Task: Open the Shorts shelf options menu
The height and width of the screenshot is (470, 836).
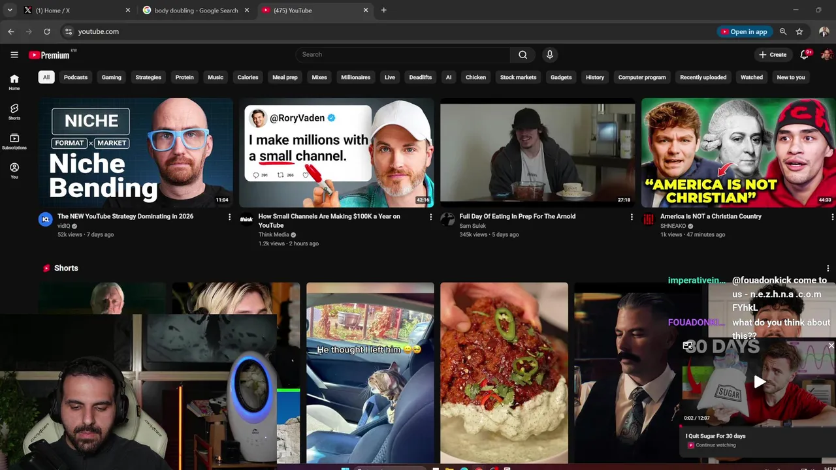Action: click(x=828, y=268)
